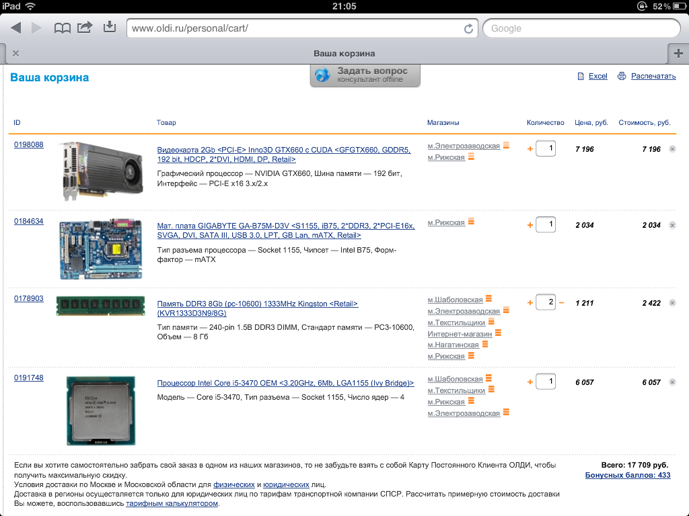The height and width of the screenshot is (516, 689).
Task: Select м.Электрозаводская store for the video card
Action: click(x=464, y=146)
